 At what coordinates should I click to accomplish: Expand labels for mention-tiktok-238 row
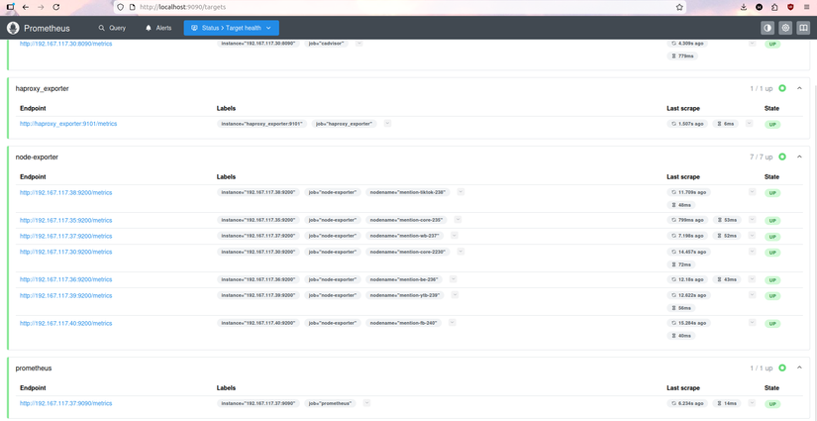pos(460,192)
